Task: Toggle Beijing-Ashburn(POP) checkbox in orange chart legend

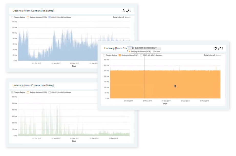Action: tap(120, 55)
